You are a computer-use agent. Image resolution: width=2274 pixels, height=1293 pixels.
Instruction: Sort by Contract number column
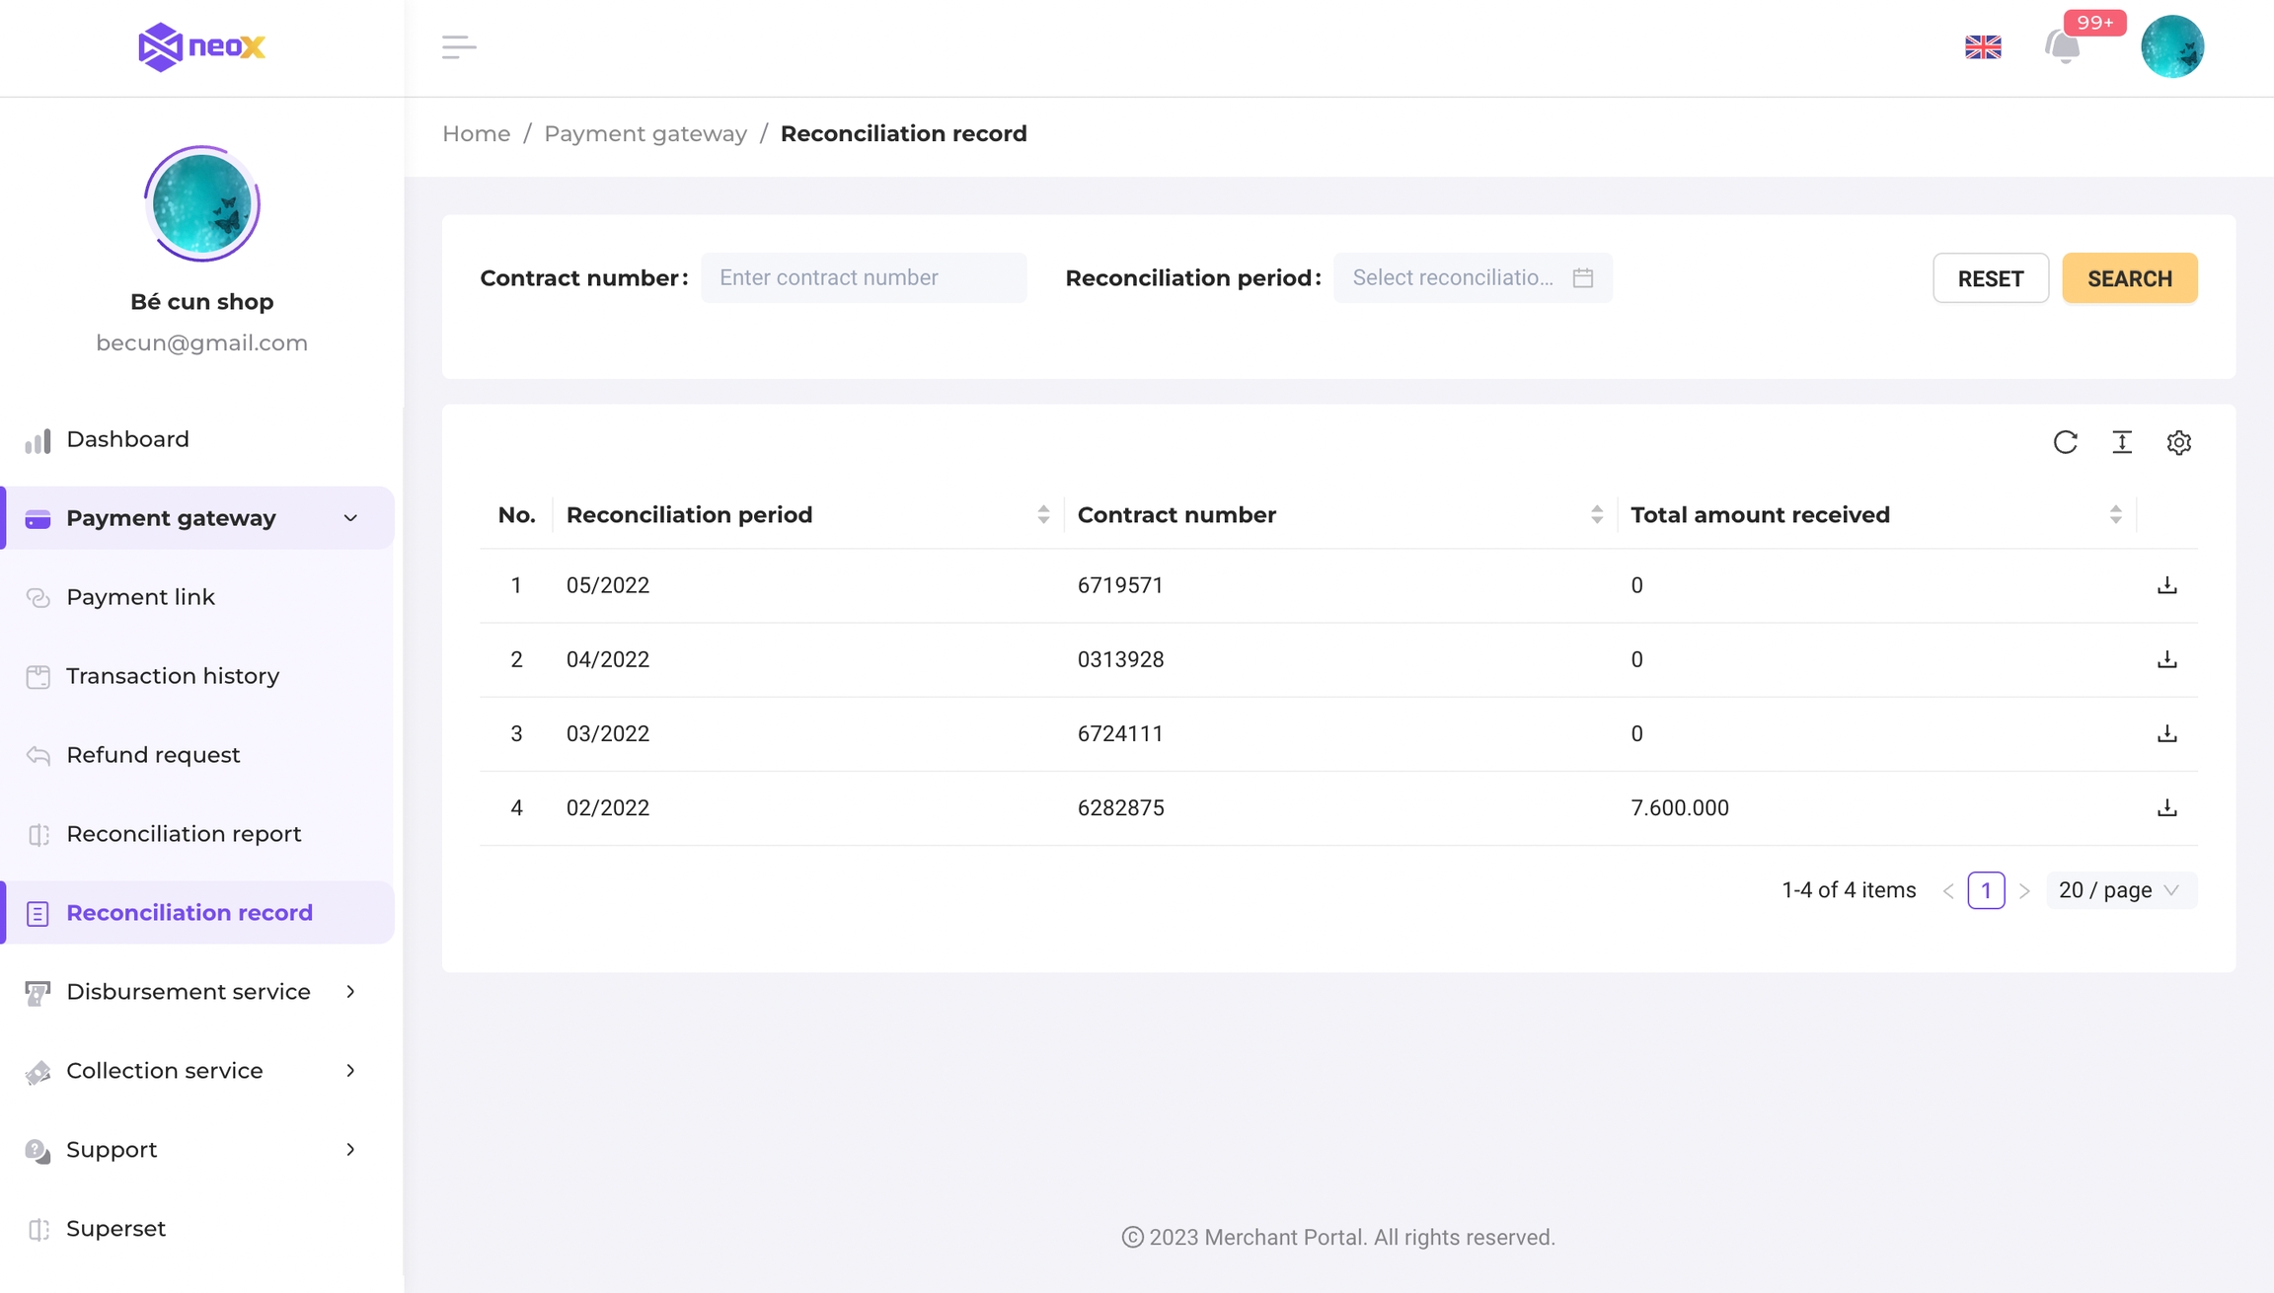1596,514
